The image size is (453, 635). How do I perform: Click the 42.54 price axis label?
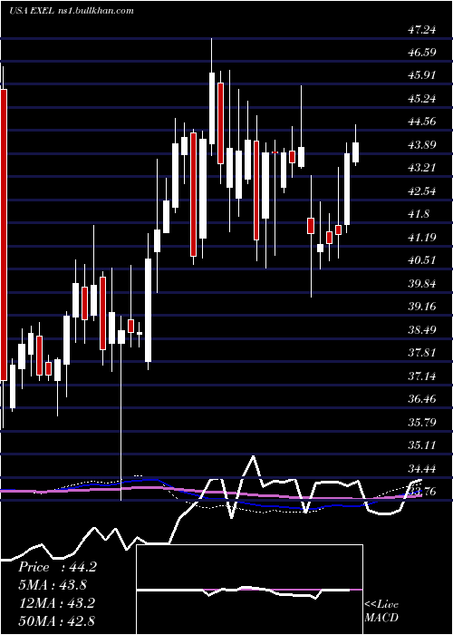click(x=422, y=190)
